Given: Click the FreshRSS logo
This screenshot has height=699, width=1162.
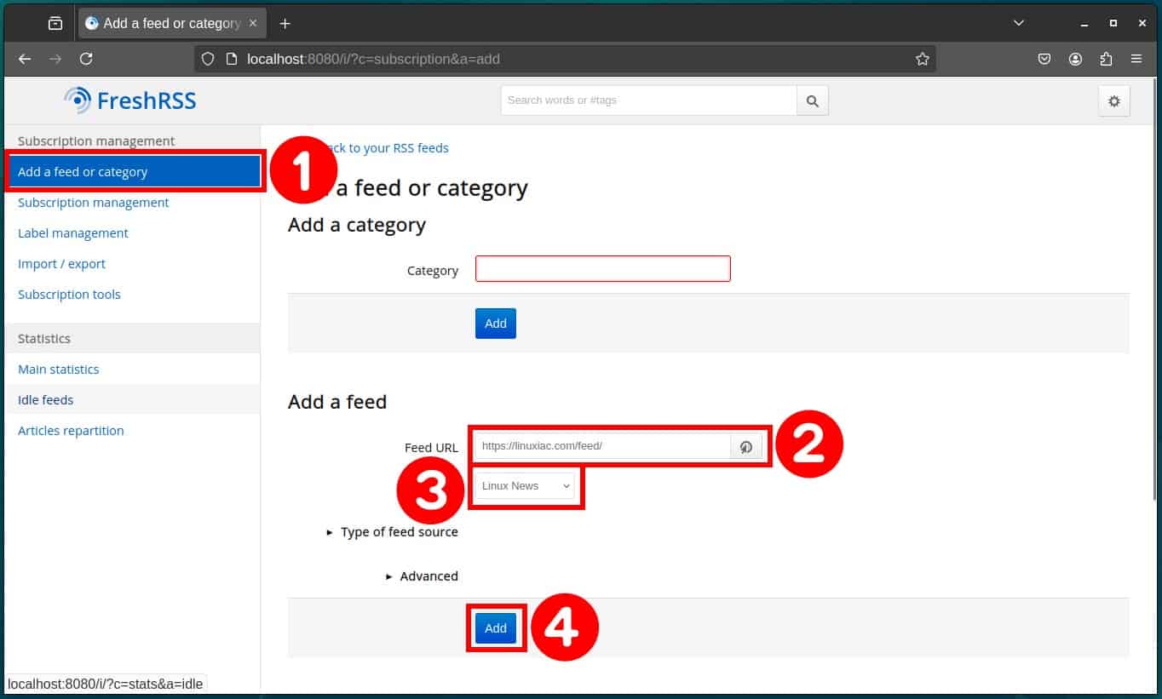Looking at the screenshot, I should [x=130, y=100].
